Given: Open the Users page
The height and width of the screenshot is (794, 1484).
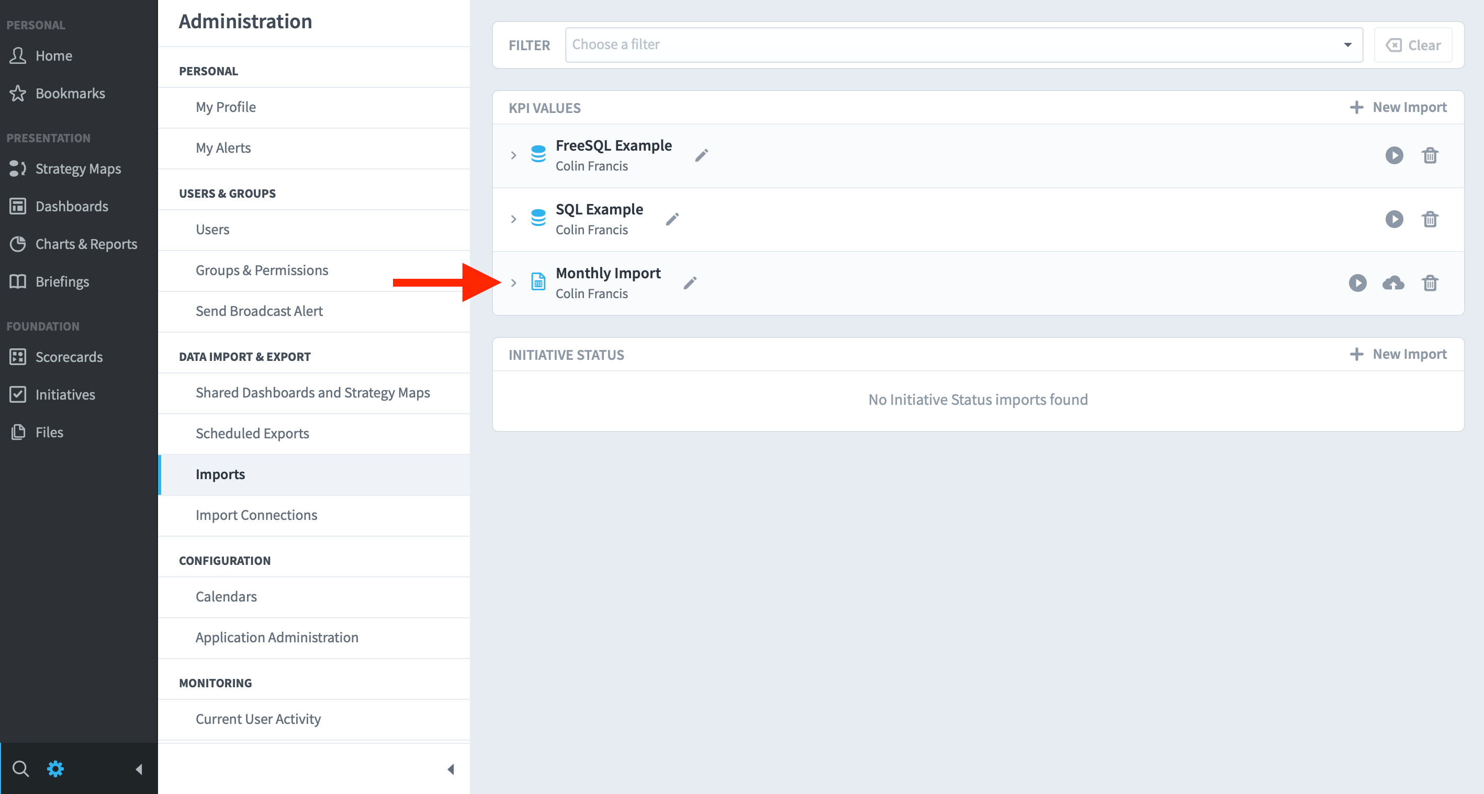Looking at the screenshot, I should pos(212,229).
